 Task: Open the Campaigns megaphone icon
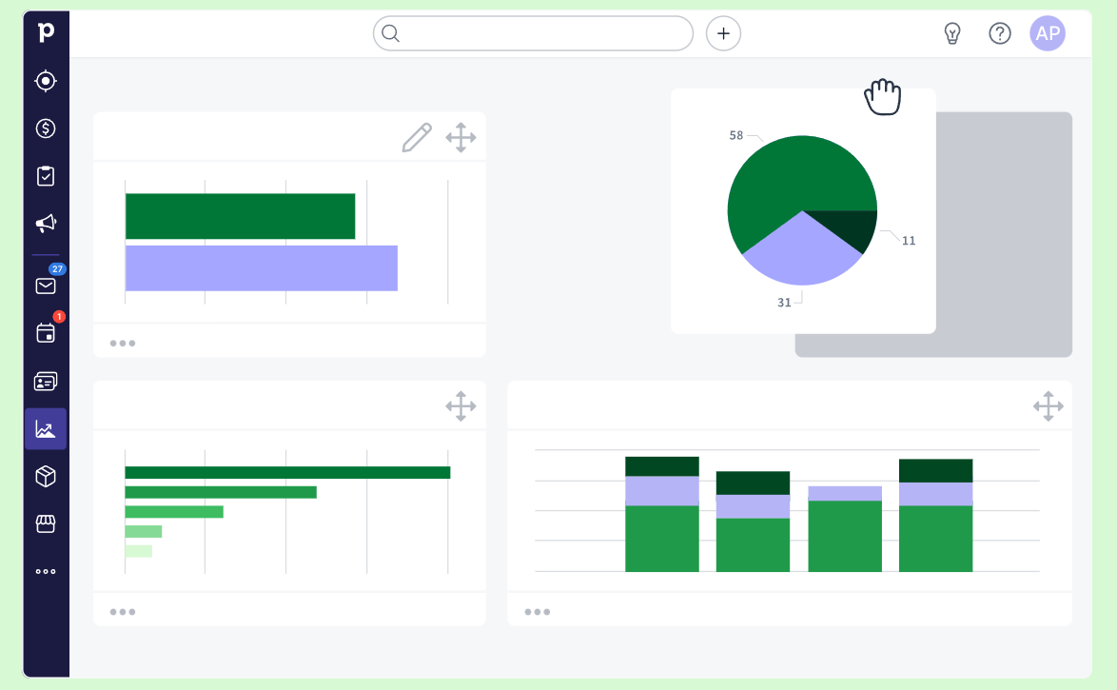click(x=46, y=224)
